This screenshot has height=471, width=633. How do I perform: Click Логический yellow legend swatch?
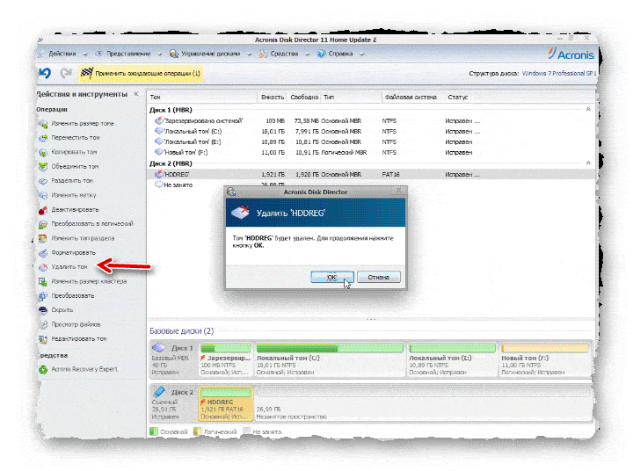[198, 431]
